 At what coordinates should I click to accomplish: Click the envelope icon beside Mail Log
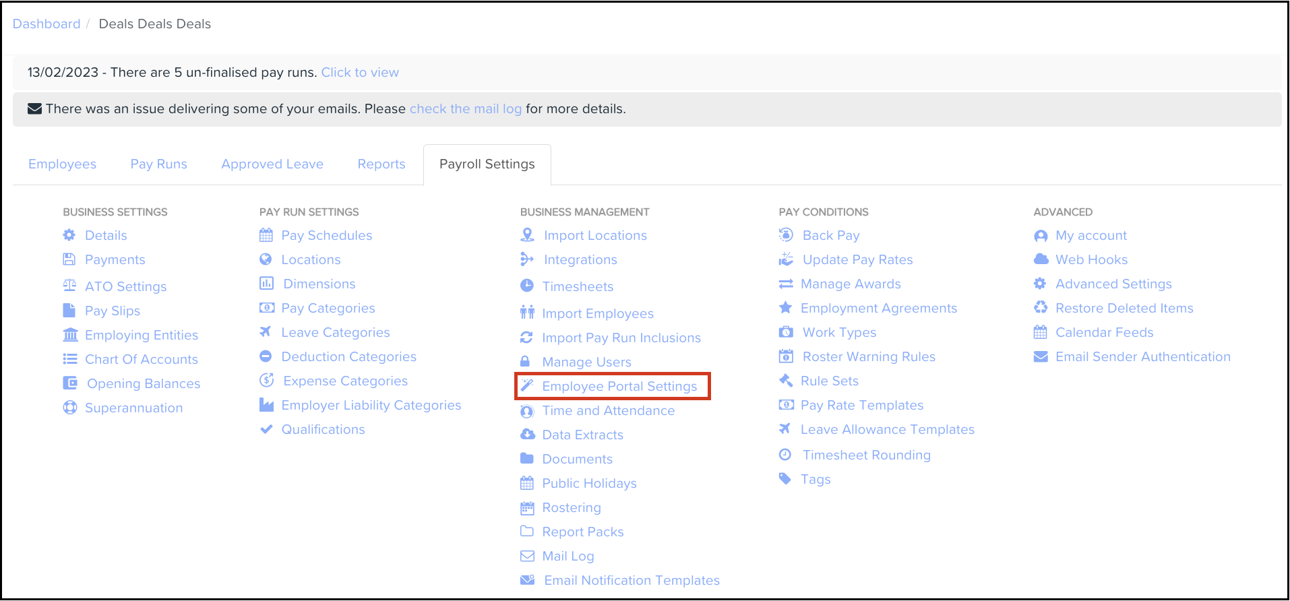[527, 556]
